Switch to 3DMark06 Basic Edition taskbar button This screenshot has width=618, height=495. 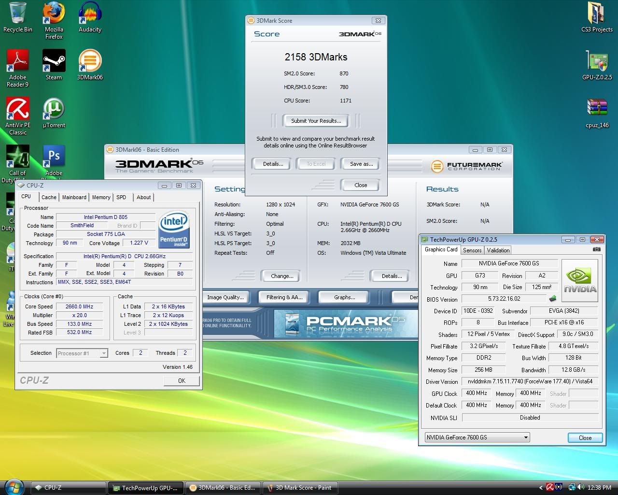coord(223,488)
